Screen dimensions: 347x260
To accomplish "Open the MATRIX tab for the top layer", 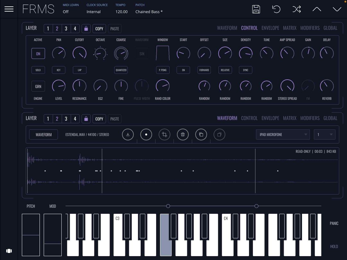I will [289, 28].
